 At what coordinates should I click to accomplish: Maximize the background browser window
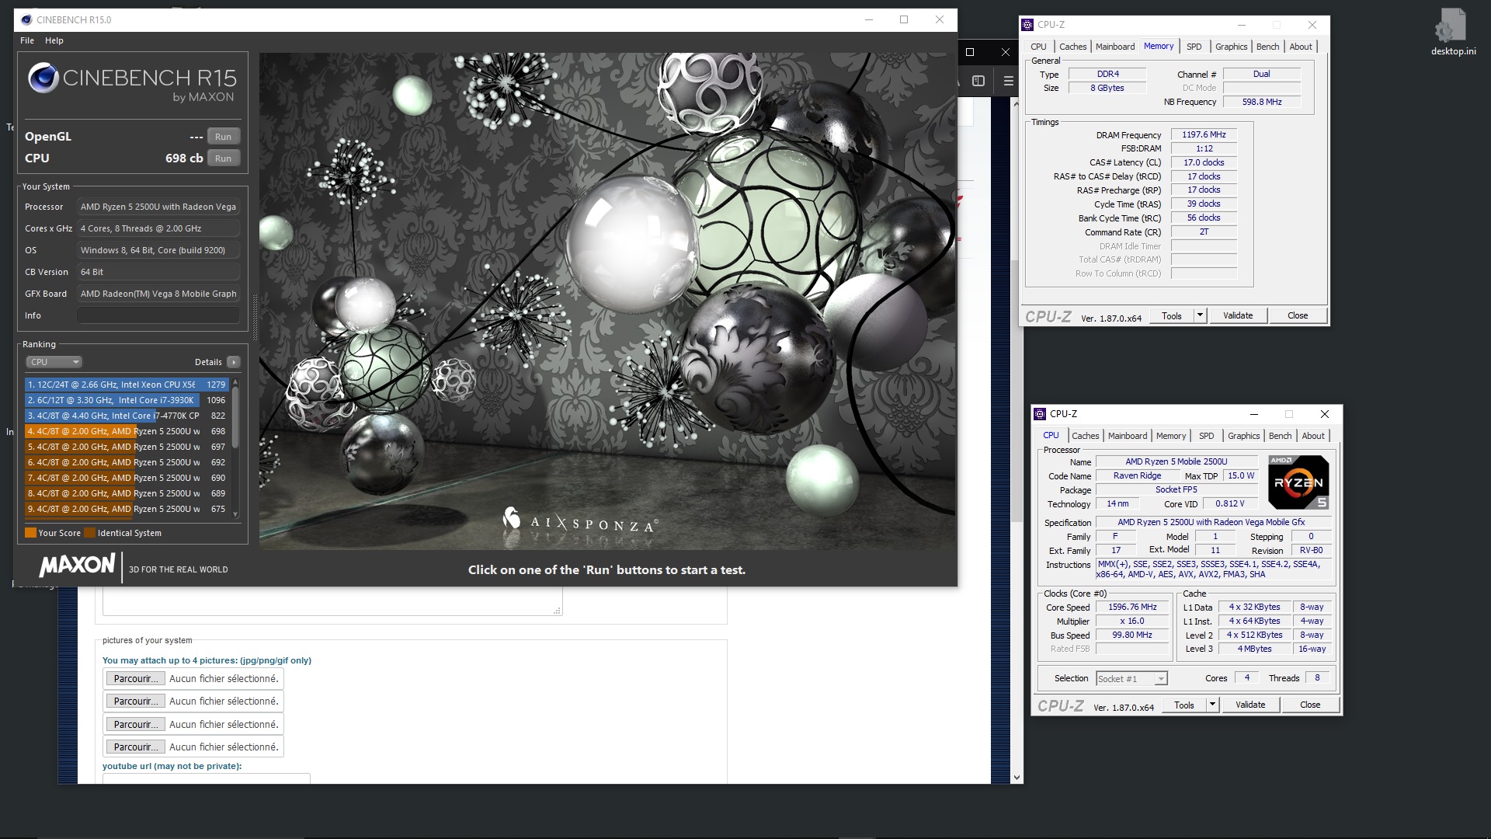tap(970, 52)
